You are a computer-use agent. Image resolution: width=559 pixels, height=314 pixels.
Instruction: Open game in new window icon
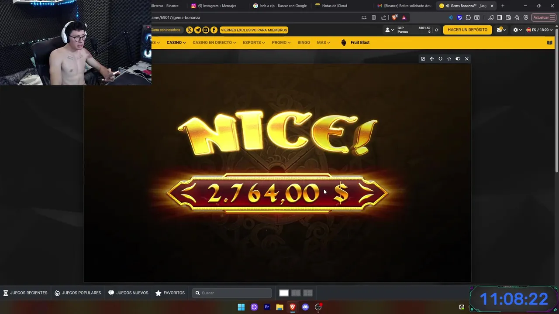tap(423, 59)
